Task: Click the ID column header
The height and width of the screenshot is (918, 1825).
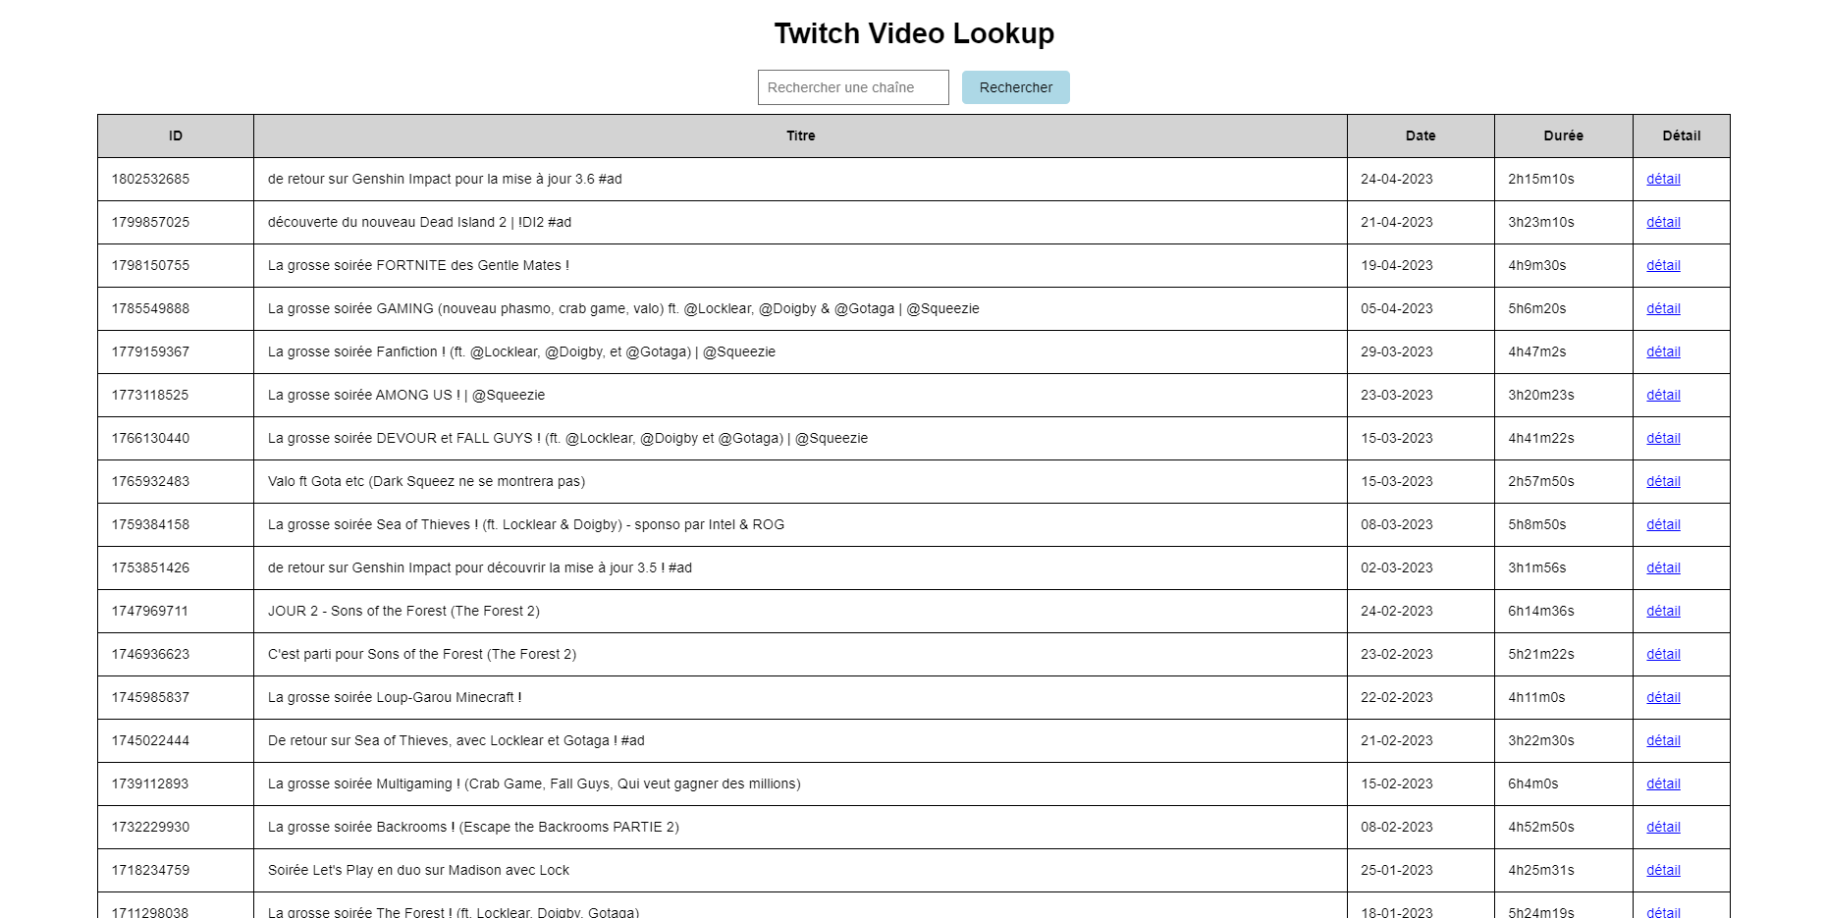Action: pos(176,135)
